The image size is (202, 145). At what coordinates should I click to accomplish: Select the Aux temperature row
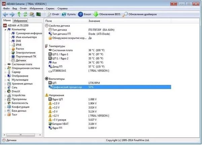pos(110,63)
